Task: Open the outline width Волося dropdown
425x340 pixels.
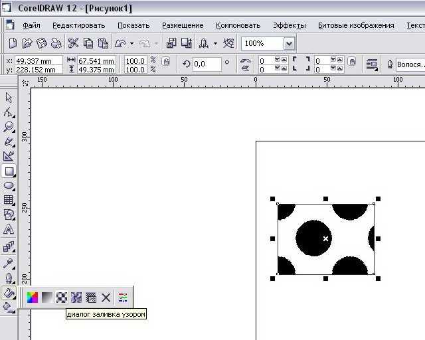Action: coord(410,64)
